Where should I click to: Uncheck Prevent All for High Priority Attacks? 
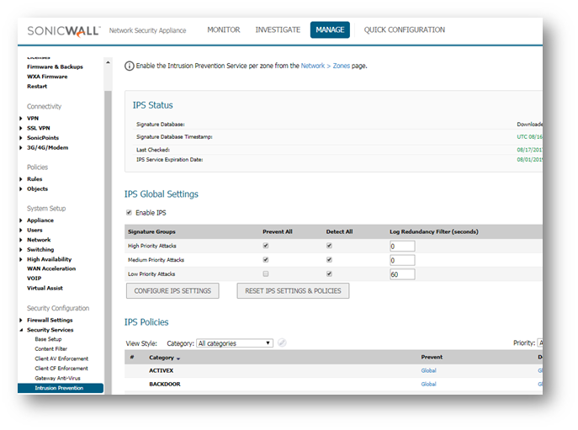pyautogui.click(x=266, y=246)
